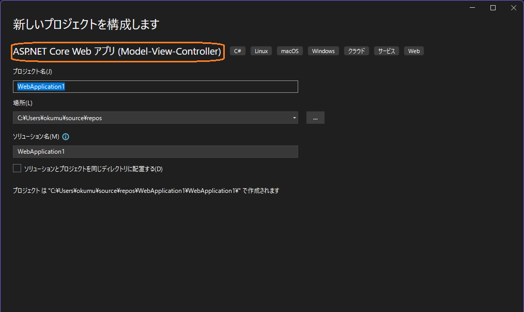Enable same directory for solution and project checkbox
The image size is (524, 312).
tap(17, 168)
